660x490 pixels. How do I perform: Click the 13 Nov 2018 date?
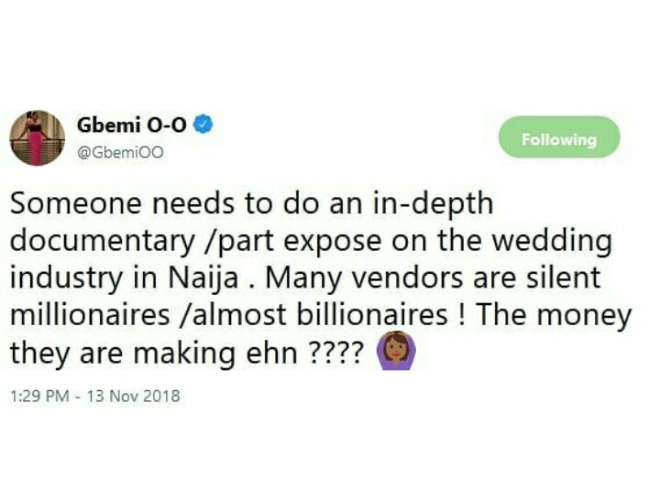tap(136, 397)
